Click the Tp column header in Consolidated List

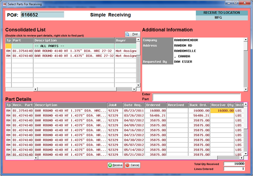coord(8,40)
